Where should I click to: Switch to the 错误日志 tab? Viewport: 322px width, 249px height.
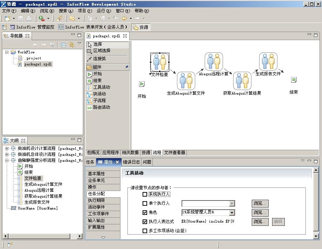[131, 162]
